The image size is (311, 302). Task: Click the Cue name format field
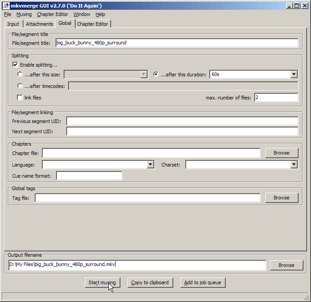[89, 176]
